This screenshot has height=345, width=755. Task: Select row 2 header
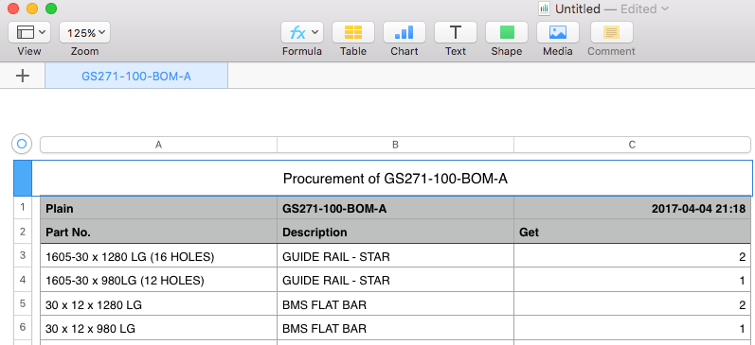click(x=23, y=232)
